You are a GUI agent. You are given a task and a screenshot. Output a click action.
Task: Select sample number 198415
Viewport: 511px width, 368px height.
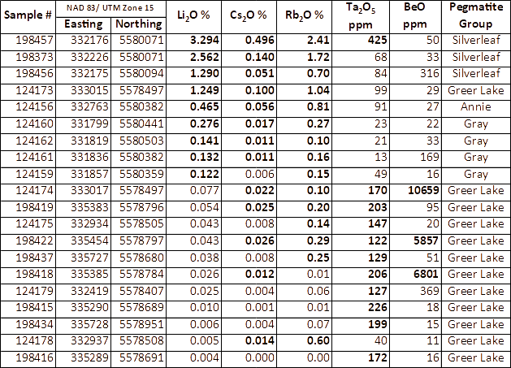point(34,307)
